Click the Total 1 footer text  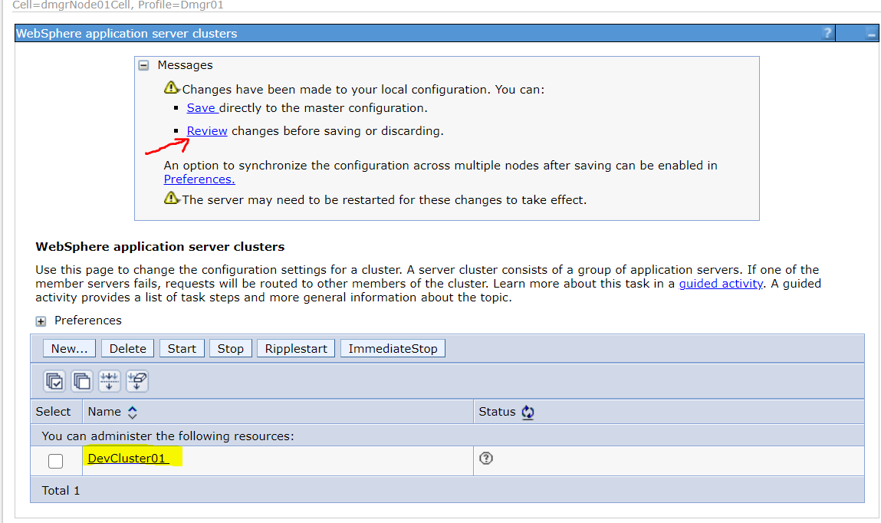coord(61,491)
